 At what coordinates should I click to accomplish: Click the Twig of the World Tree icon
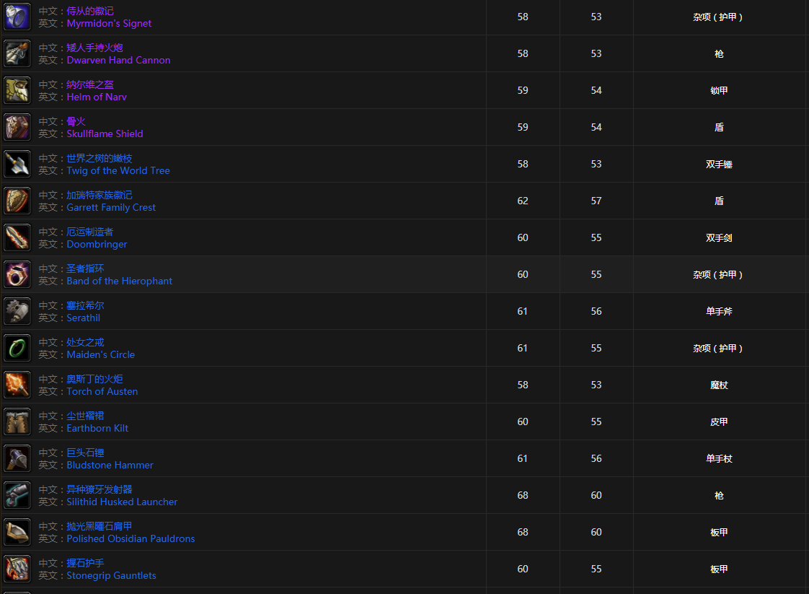click(x=17, y=164)
